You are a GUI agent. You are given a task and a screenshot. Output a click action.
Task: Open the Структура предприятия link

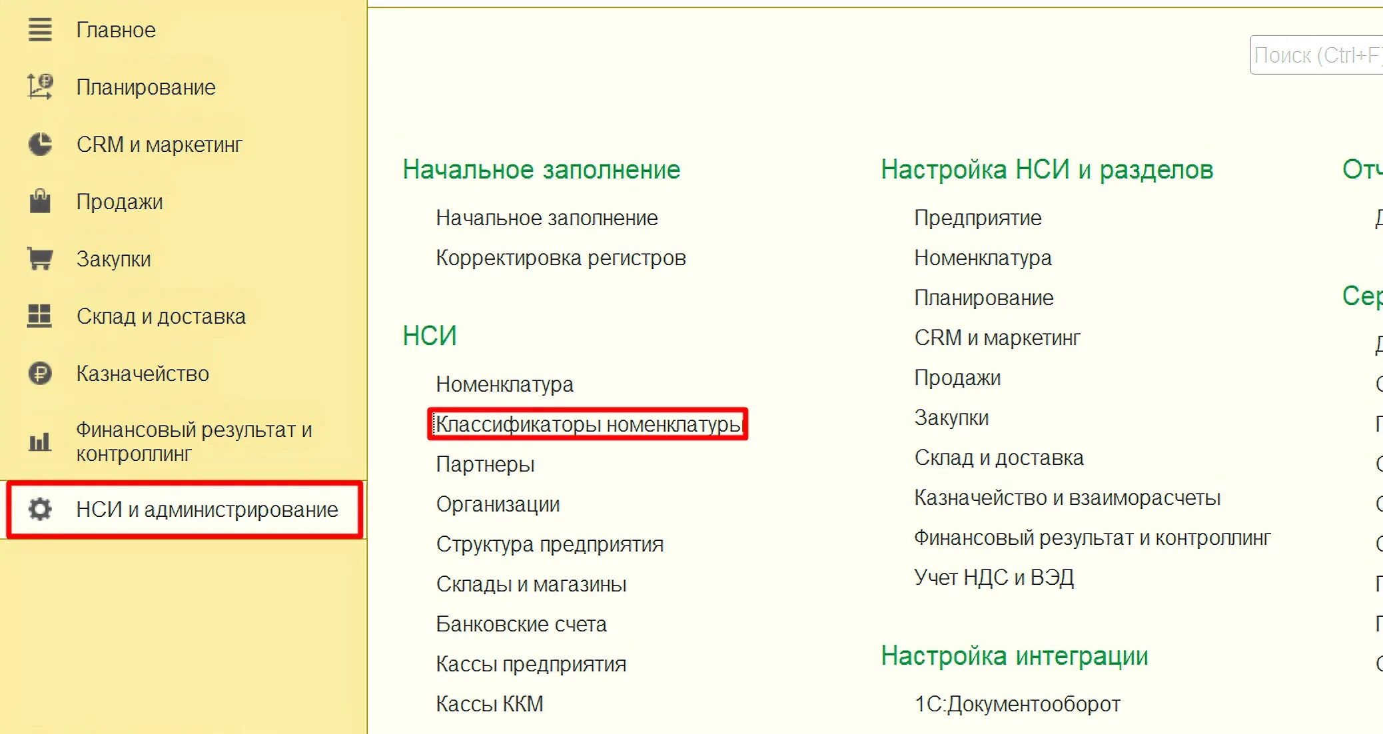tap(550, 544)
